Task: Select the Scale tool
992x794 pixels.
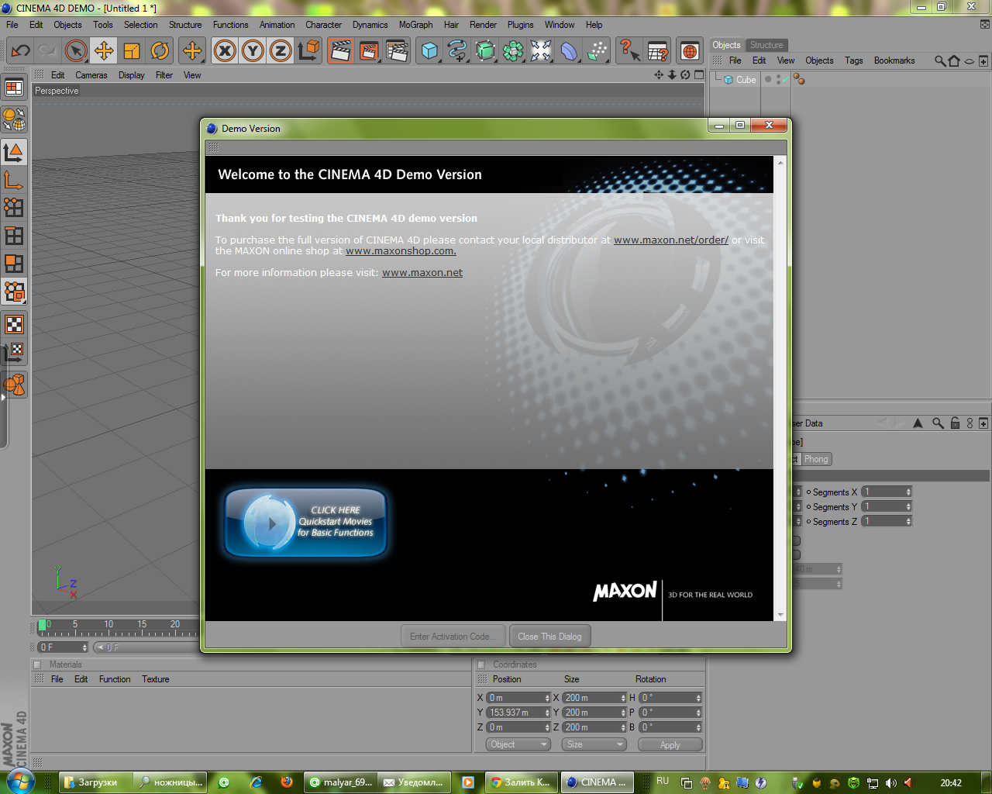Action: 132,51
